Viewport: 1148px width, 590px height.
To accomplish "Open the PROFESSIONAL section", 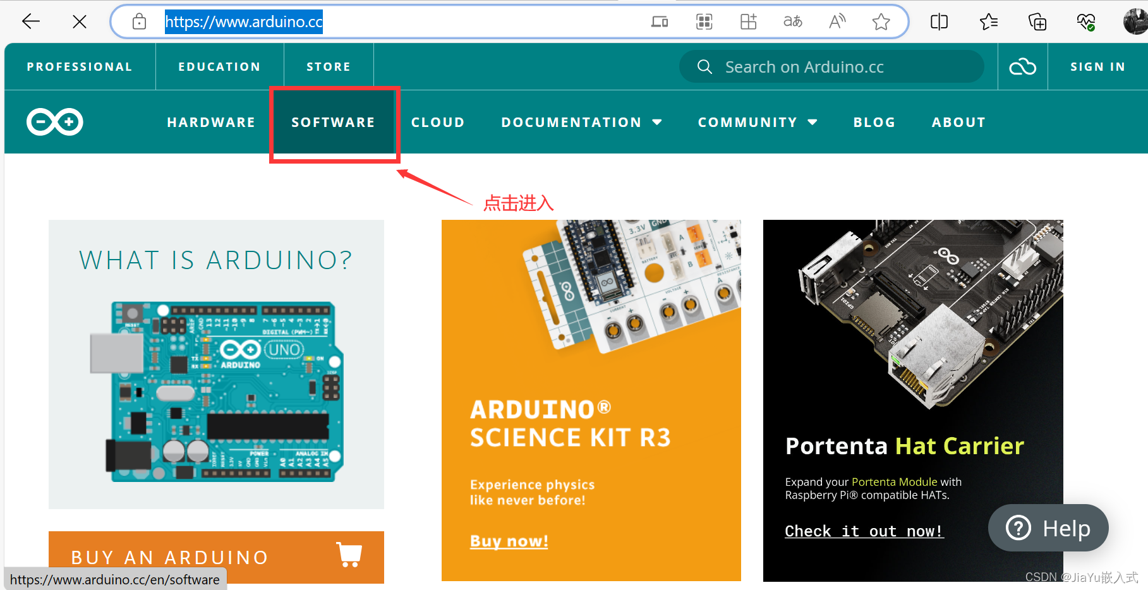I will click(x=80, y=66).
